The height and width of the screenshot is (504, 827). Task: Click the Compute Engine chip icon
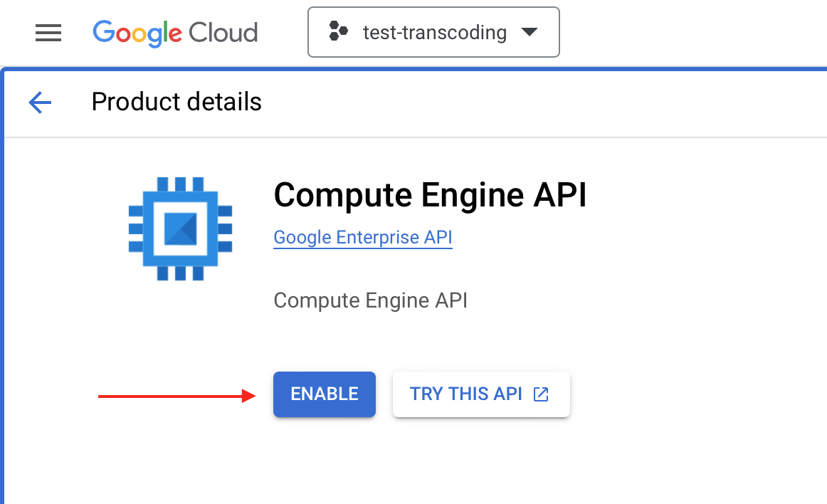[x=180, y=229]
